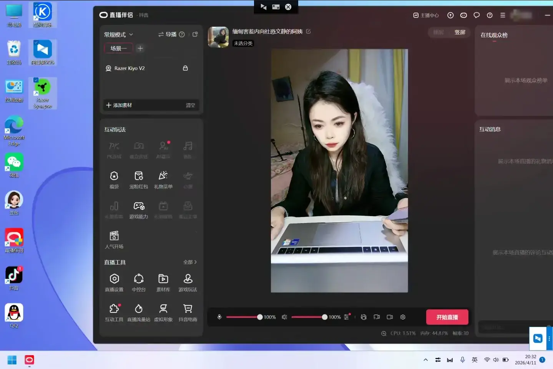Open 人气开场 clapperboard feature
The width and height of the screenshot is (553, 369).
[114, 240]
